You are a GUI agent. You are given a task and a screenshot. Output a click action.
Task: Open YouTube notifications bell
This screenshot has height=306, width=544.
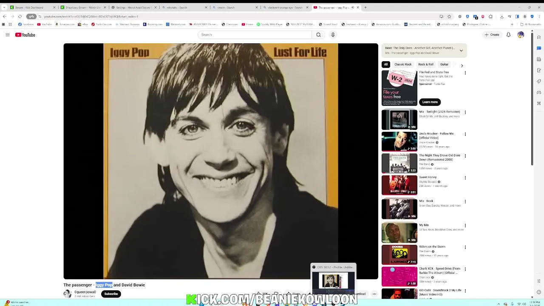pyautogui.click(x=508, y=35)
